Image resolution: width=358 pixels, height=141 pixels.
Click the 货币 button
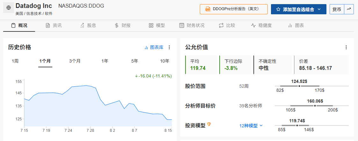tap(337, 9)
